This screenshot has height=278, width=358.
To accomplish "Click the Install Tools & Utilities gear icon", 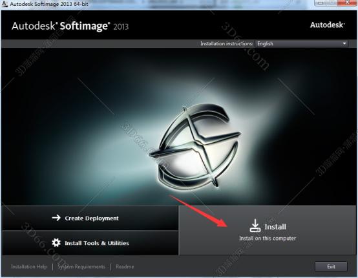I will click(56, 242).
